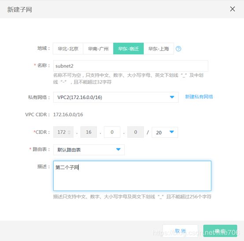Select region 华东-宿迁
This screenshot has width=244, height=241.
128,49
